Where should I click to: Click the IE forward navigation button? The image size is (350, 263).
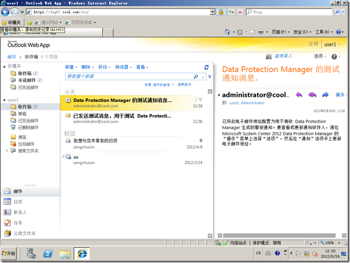click(x=15, y=12)
